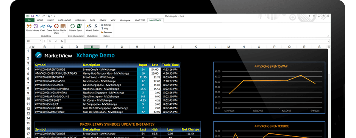Image resolution: width=356 pixels, height=138 pixels.
Task: Switch to the REVIEW tab
Action: (x=103, y=20)
